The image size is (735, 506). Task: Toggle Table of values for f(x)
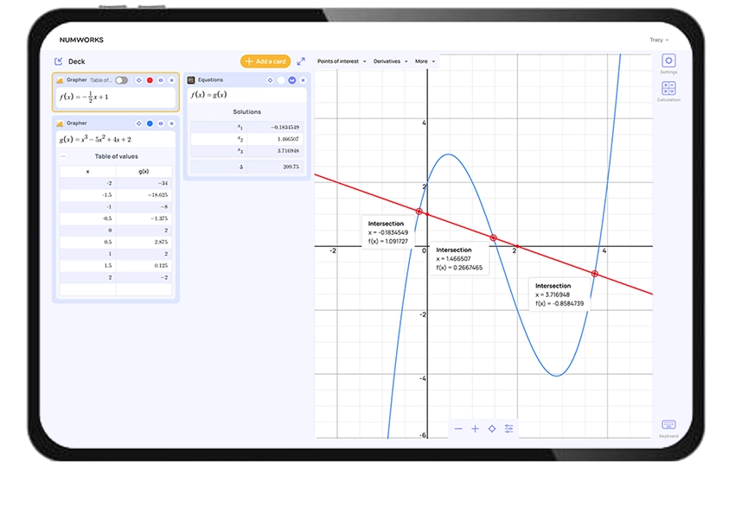tap(121, 80)
